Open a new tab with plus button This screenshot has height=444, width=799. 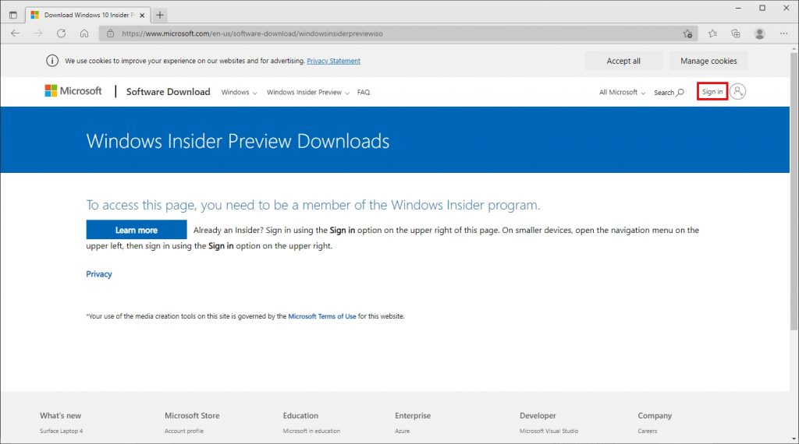pos(160,15)
